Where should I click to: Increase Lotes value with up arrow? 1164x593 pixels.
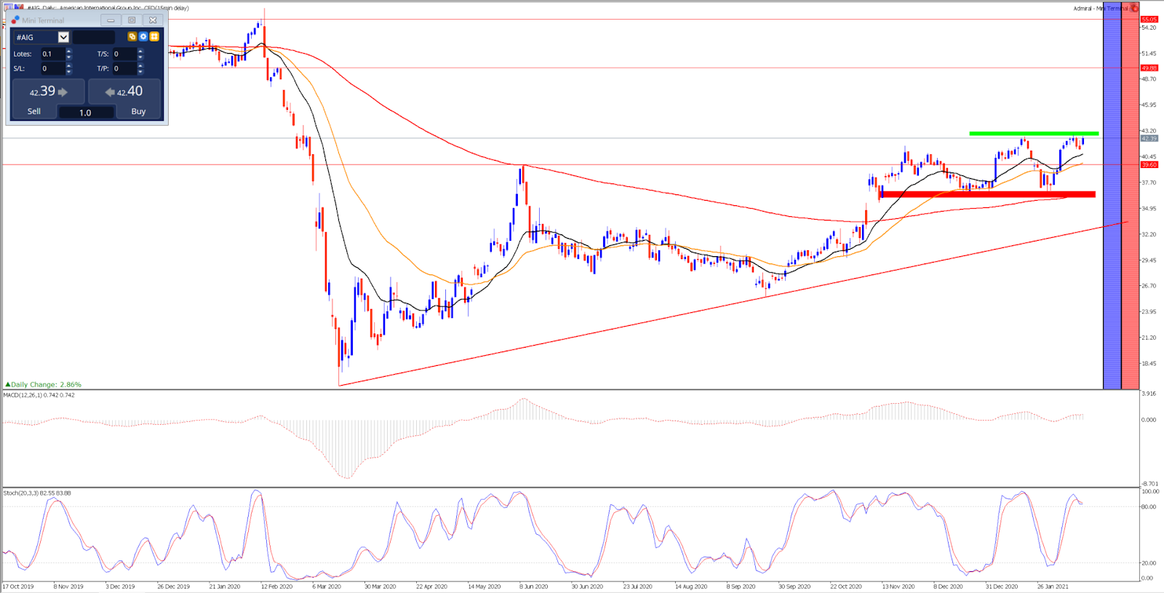(69, 51)
